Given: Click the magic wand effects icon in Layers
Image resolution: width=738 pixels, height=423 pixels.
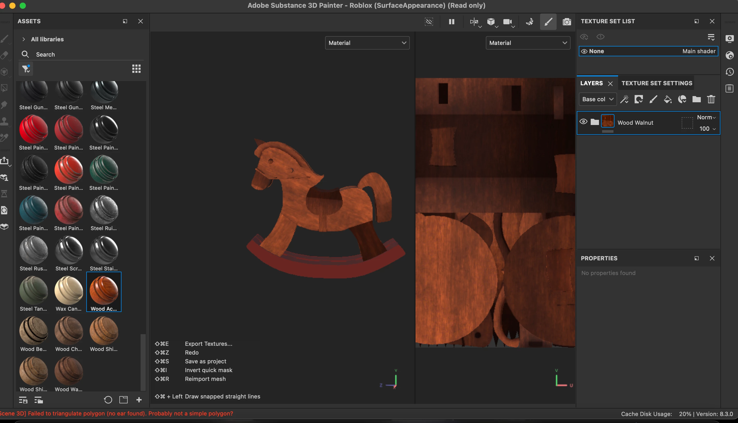Looking at the screenshot, I should [x=624, y=99].
